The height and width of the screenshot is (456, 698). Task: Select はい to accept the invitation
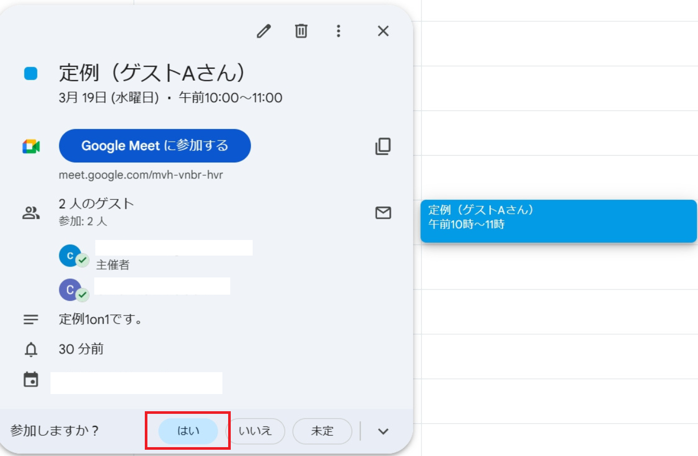(x=188, y=431)
